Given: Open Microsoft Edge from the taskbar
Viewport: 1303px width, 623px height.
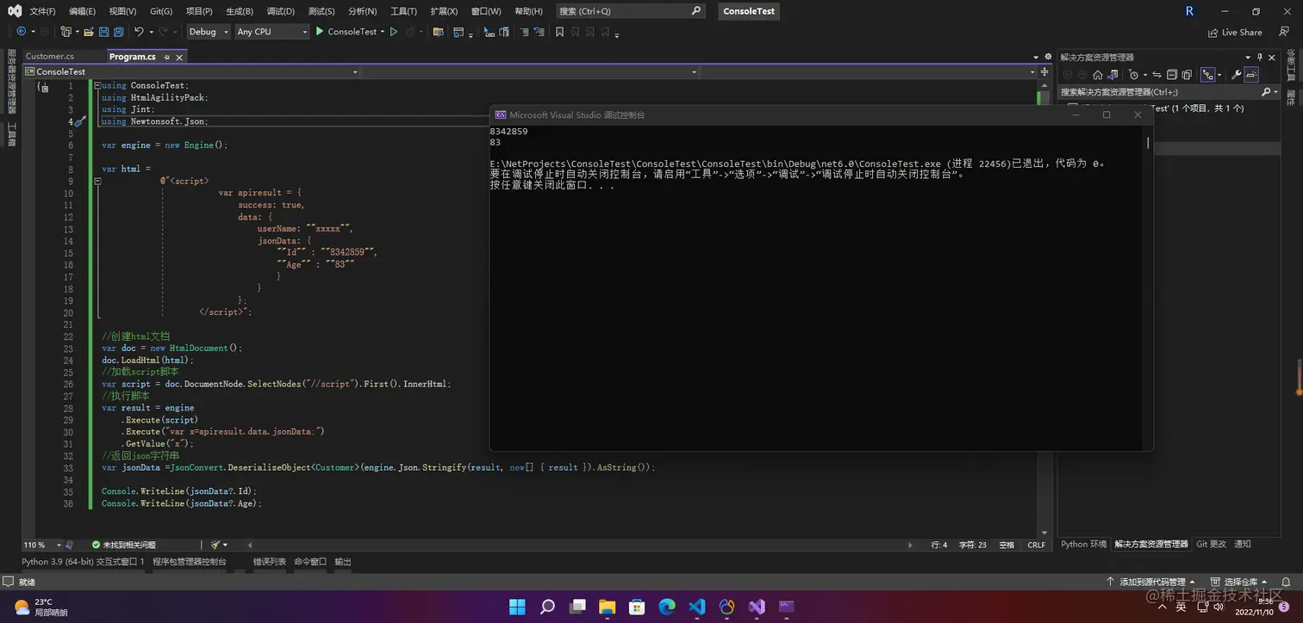Looking at the screenshot, I should 667,607.
